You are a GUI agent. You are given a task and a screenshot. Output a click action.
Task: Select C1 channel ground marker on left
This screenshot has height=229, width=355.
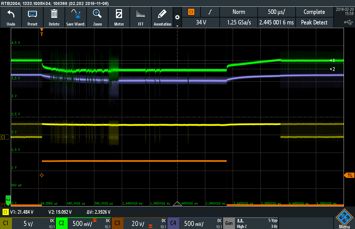[x=5, y=137]
